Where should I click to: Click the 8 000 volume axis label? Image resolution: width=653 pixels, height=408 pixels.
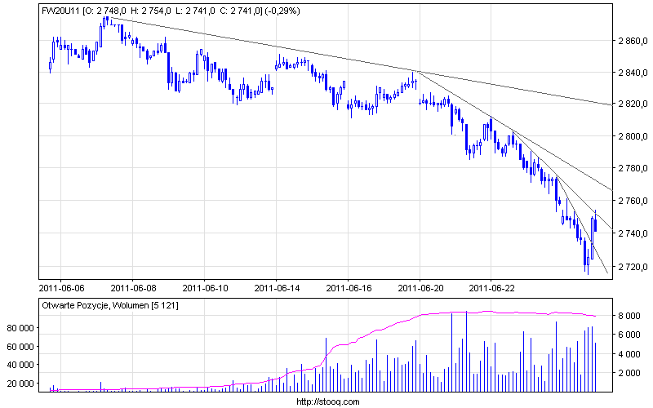coord(629,316)
